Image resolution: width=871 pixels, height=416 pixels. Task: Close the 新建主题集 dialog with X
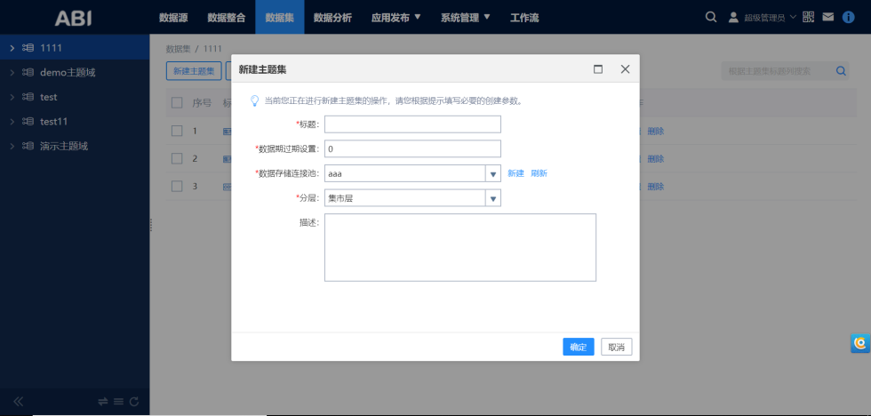(x=626, y=69)
